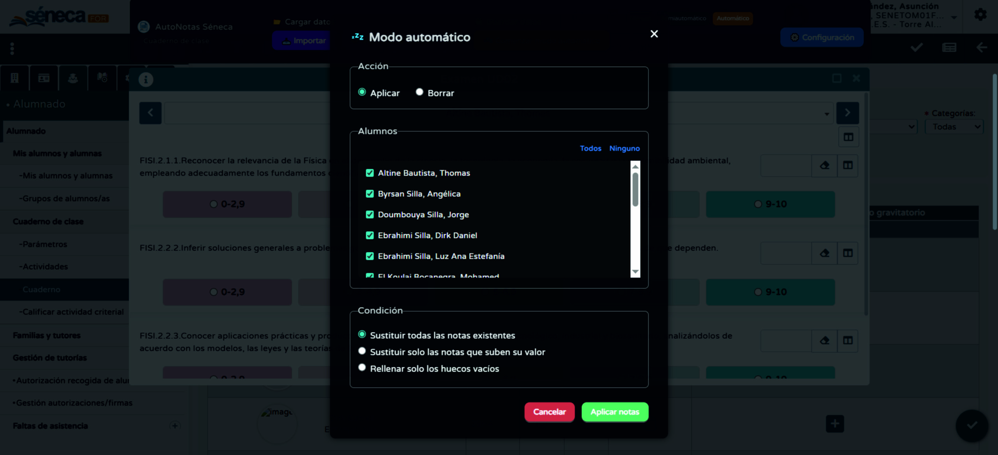Click the next arrow navigation icon
This screenshot has height=455, width=998.
[847, 113]
